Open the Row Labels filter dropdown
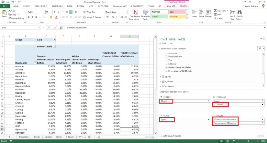Screen dimensions: 267x143 (35, 63)
